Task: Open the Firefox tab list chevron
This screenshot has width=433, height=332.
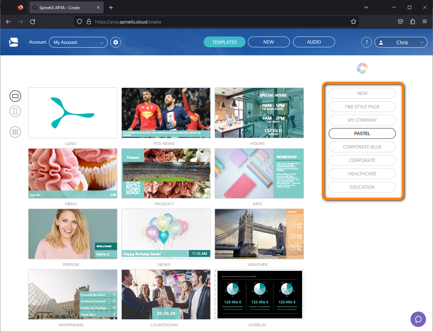Action: (x=366, y=7)
